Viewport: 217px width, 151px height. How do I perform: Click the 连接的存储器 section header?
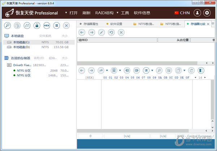tap(21, 58)
